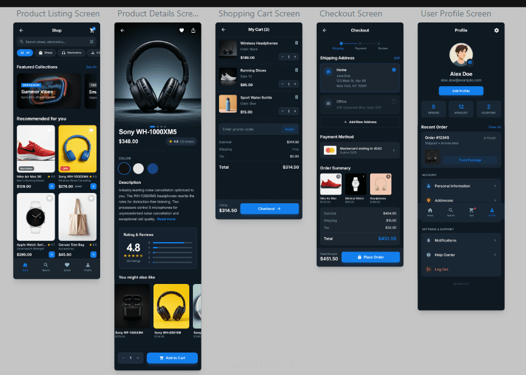This screenshot has width=526, height=375.
Task: Add Canvas Tote Bag with plus icon
Action: [93, 255]
